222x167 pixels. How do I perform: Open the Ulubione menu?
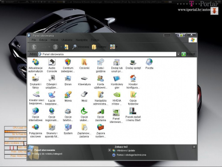click(x=67, y=40)
